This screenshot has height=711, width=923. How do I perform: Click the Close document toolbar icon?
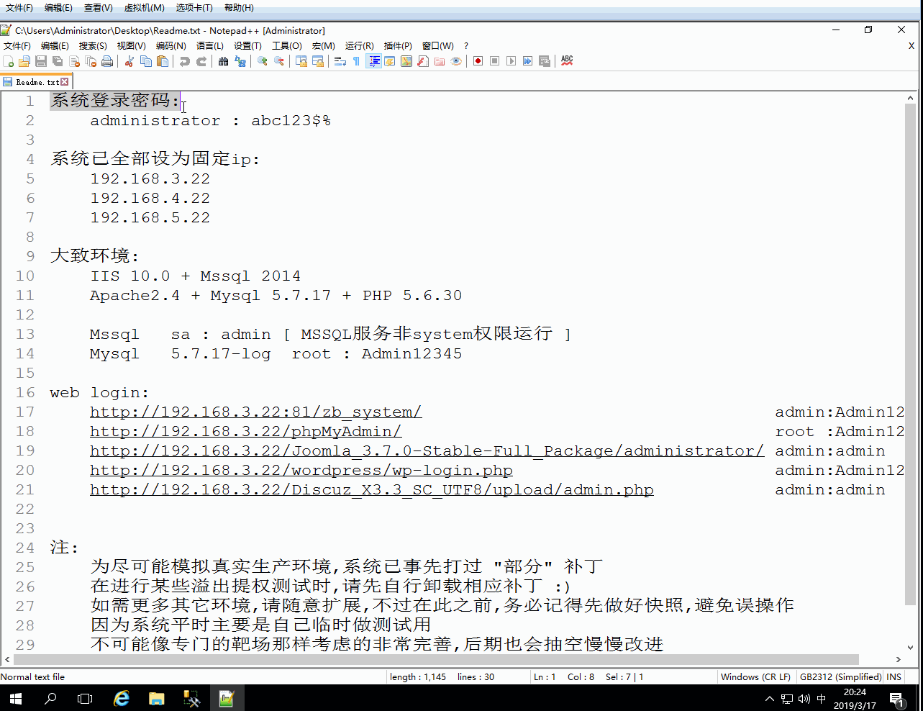point(74,61)
